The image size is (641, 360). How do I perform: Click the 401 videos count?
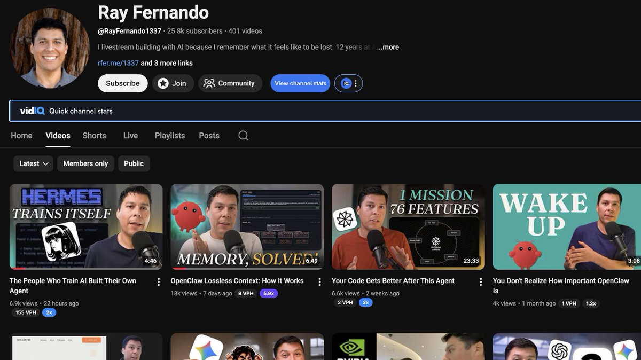point(245,31)
